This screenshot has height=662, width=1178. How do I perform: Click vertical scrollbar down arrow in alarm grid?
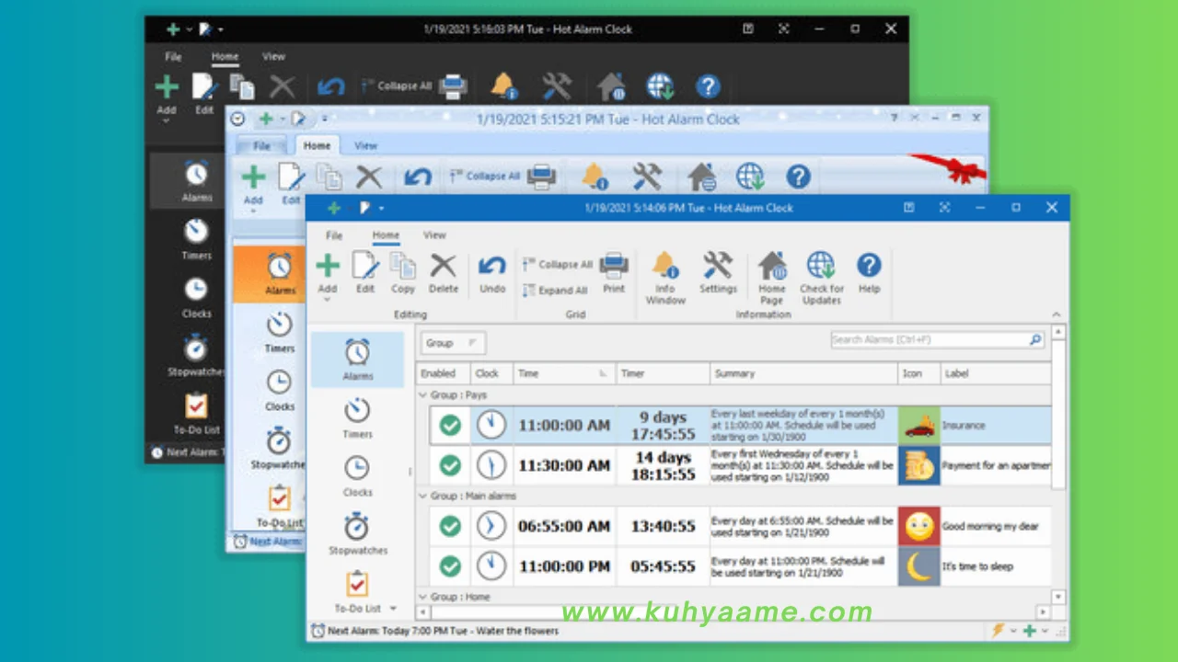[1058, 597]
